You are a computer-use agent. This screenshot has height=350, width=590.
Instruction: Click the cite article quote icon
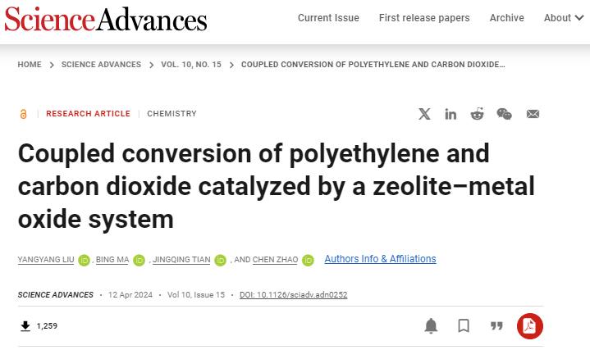[496, 326]
